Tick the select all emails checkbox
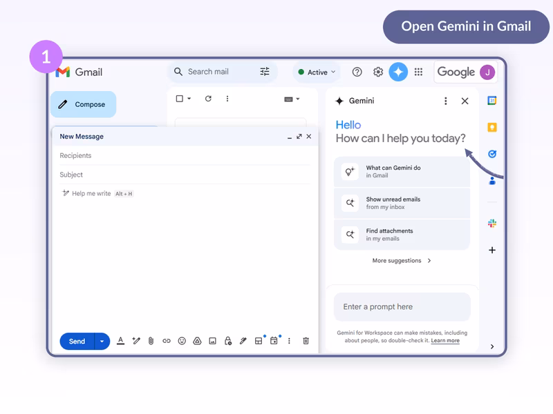Image resolution: width=553 pixels, height=414 pixels. tap(180, 99)
